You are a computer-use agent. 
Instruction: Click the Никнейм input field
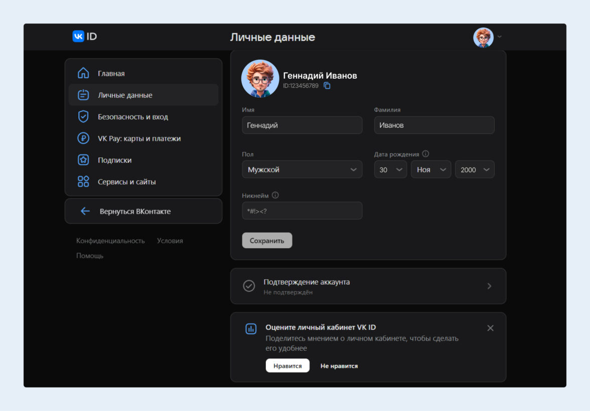(302, 211)
